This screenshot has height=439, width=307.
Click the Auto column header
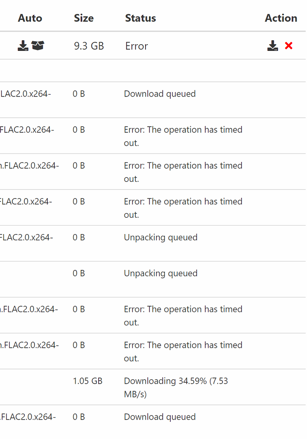(x=30, y=18)
